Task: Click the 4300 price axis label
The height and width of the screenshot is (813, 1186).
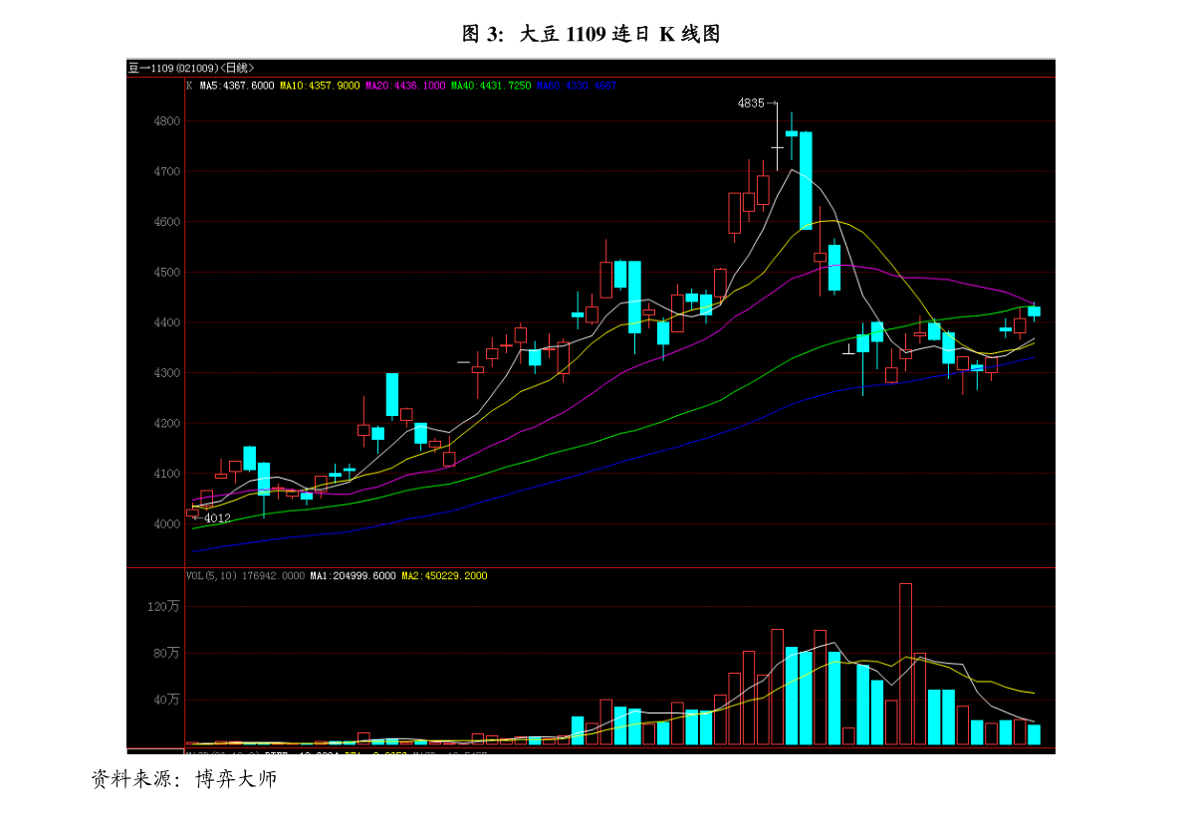Action: pos(167,373)
